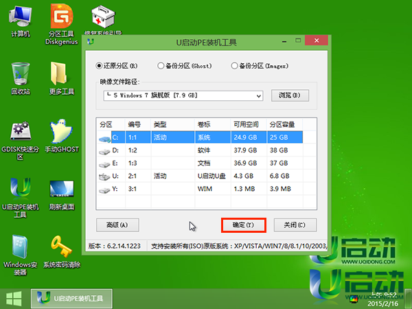Screen dimensions: 412x309
Task: Click the 刷新桌面 desktop icon
Action: click(x=62, y=195)
